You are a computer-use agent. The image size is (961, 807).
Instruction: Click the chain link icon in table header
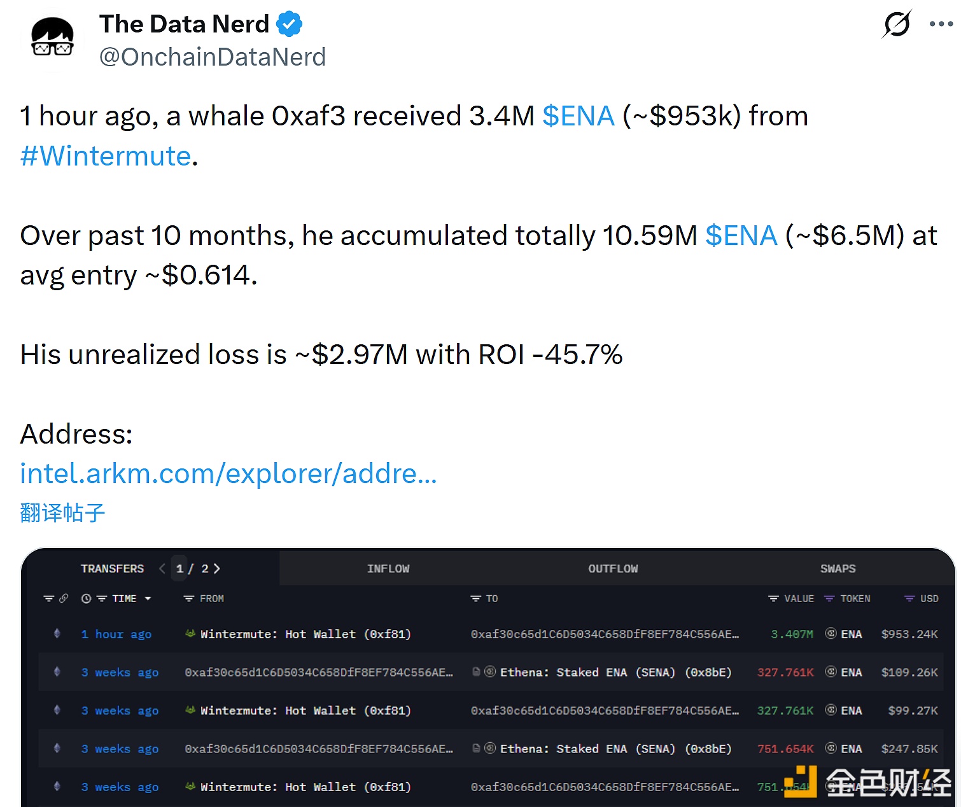pos(64,599)
